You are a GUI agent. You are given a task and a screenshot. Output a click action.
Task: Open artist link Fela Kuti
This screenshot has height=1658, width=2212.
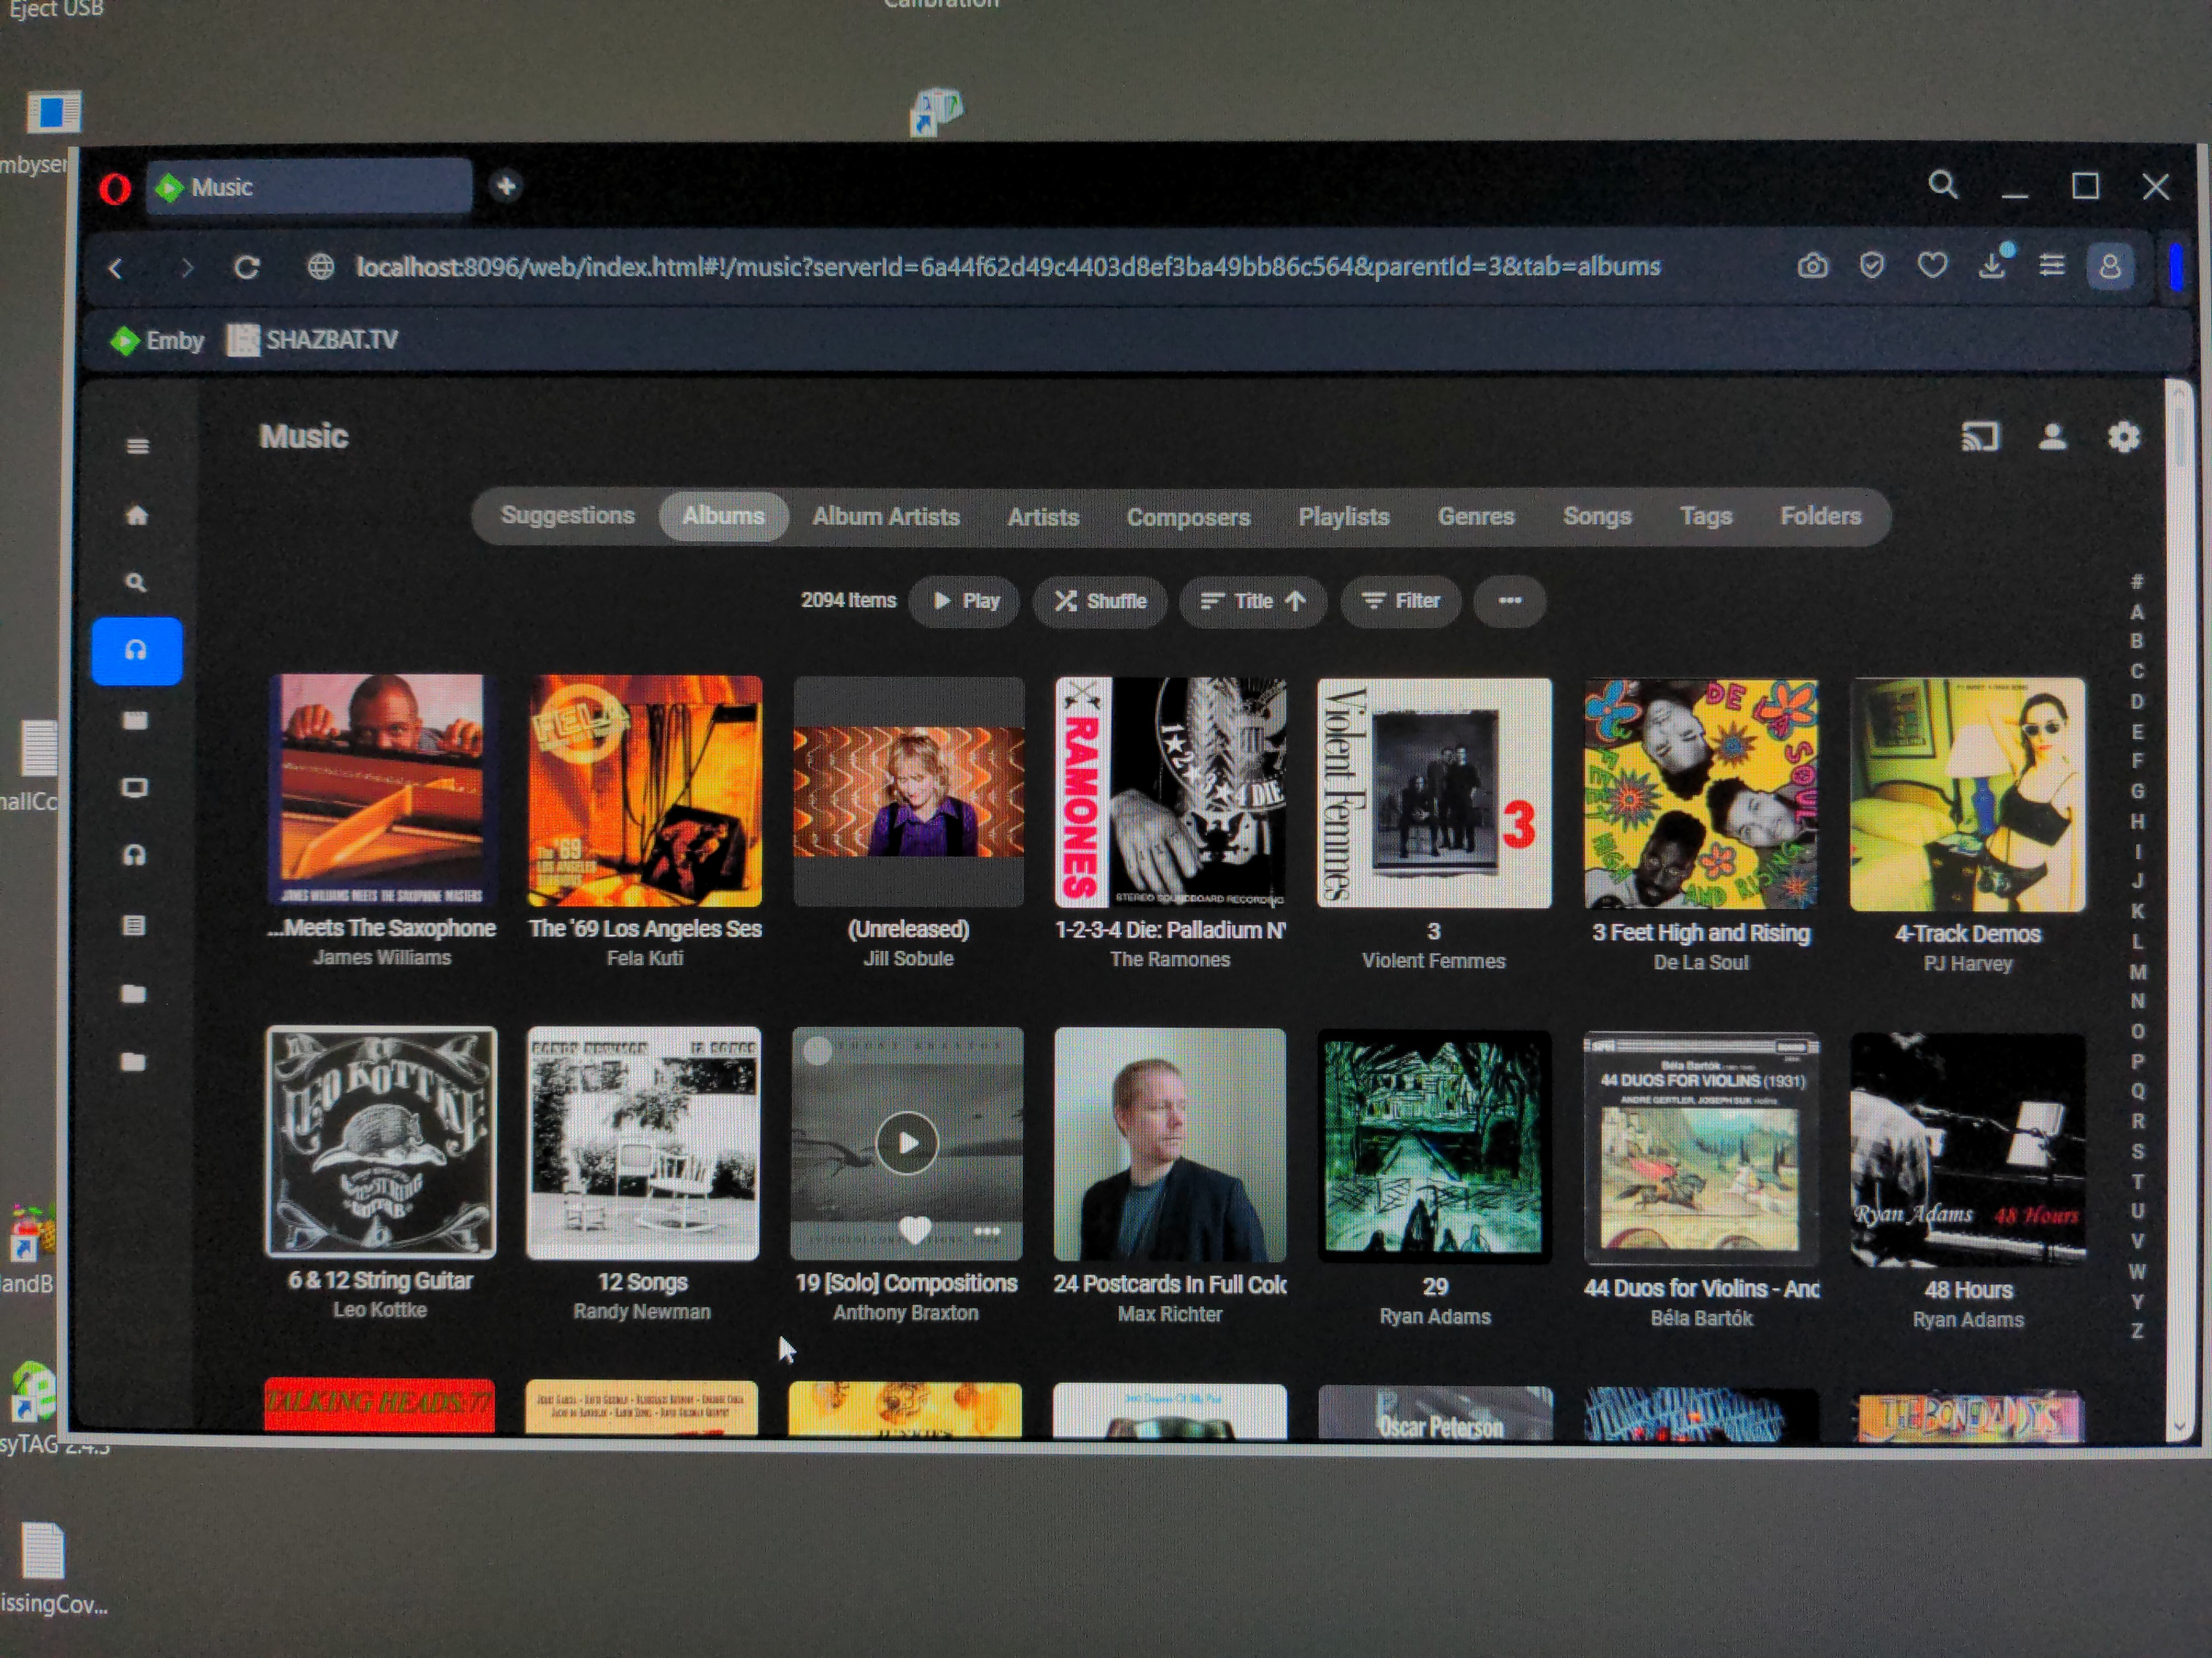pos(645,958)
